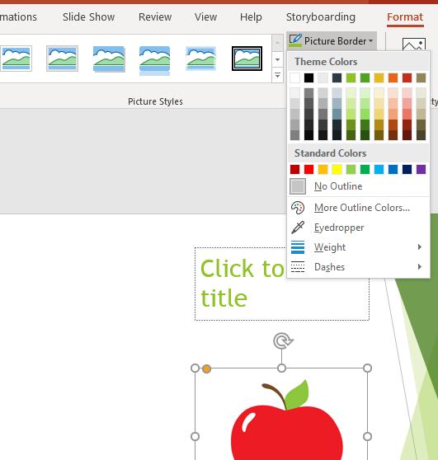Screen dimensions: 438x460
Task: Expand the Weight submenu arrow
Action: coord(420,247)
